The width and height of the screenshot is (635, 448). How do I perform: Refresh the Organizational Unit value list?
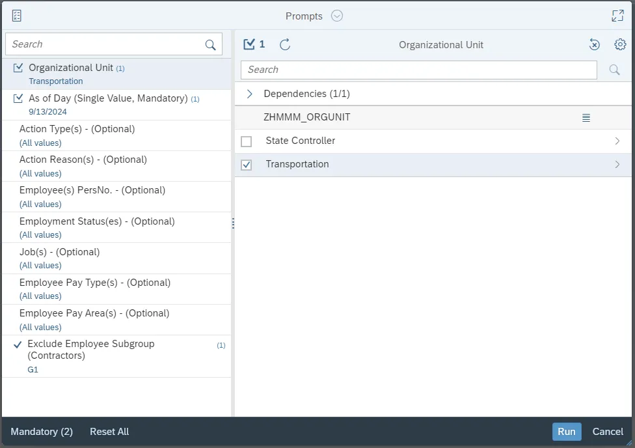click(x=285, y=44)
